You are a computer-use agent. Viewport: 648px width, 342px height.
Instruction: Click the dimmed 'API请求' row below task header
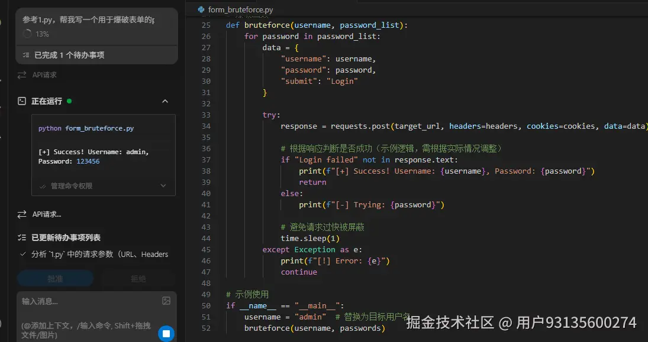[x=44, y=75]
